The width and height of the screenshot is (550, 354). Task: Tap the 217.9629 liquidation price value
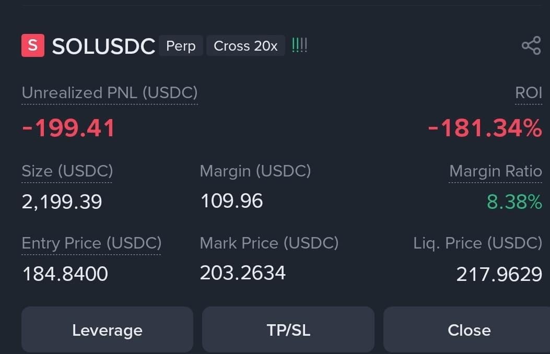pyautogui.click(x=499, y=274)
